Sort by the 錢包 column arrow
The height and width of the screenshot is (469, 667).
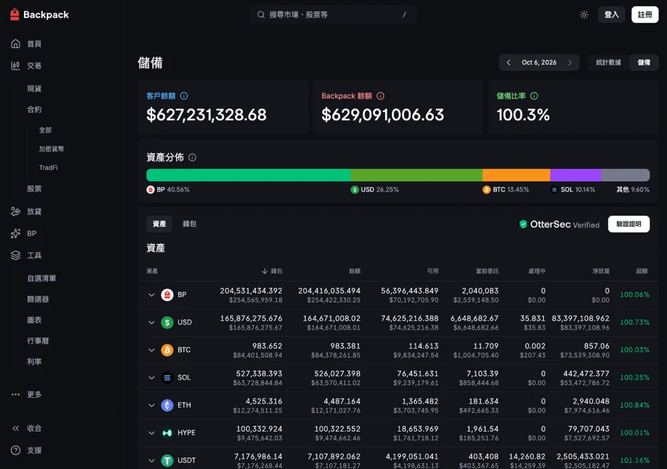(265, 271)
